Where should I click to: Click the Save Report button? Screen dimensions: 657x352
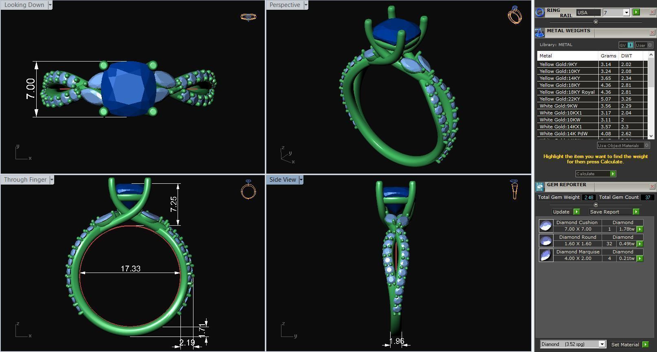(614, 212)
